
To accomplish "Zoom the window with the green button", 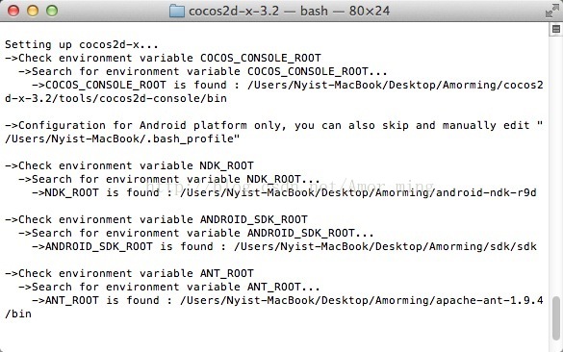I will click(52, 11).
